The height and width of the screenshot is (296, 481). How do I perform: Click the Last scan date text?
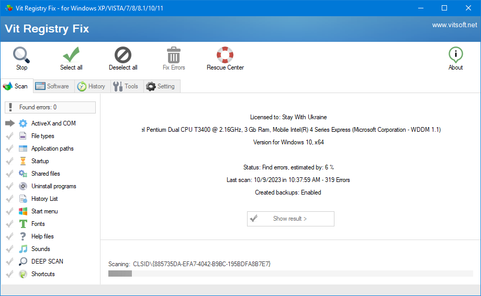coord(288,180)
